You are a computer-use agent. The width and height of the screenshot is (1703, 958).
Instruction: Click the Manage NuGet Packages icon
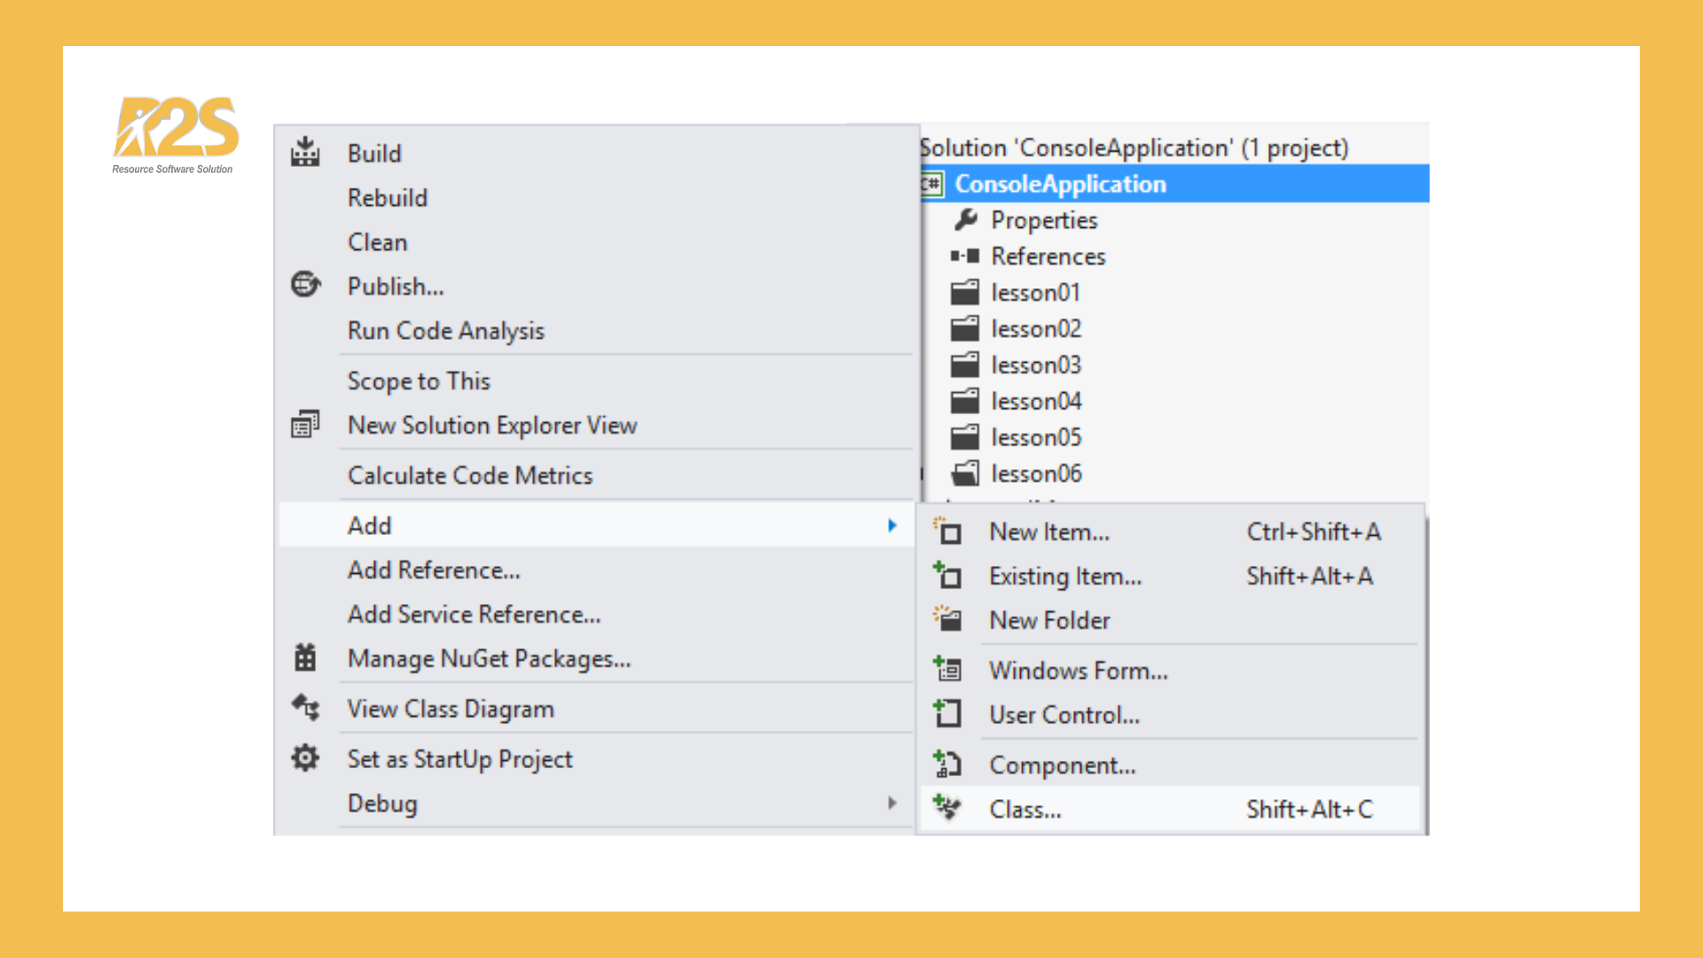point(305,657)
